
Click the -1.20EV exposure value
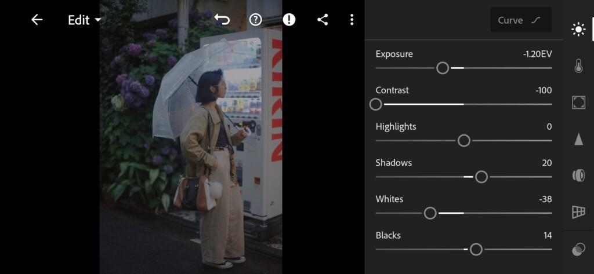point(537,54)
